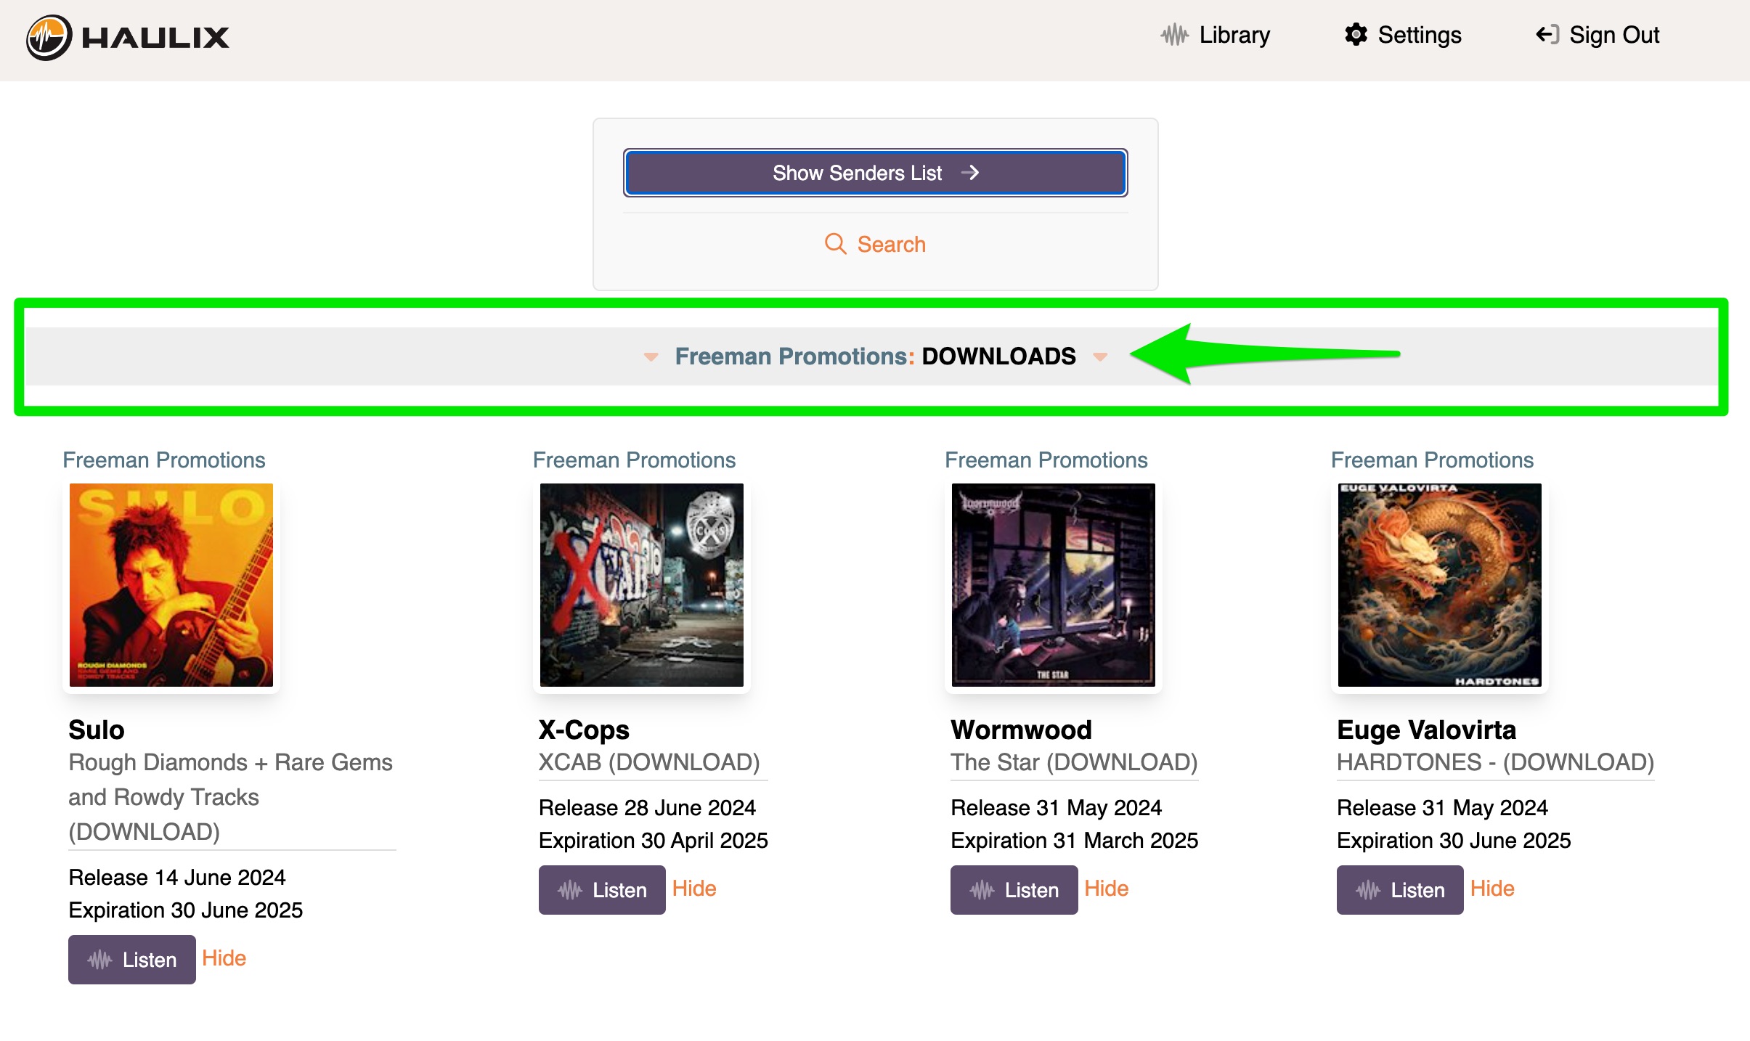Toggle the triangle right of DOWNLOADS
Image resolution: width=1750 pixels, height=1041 pixels.
tap(1100, 356)
